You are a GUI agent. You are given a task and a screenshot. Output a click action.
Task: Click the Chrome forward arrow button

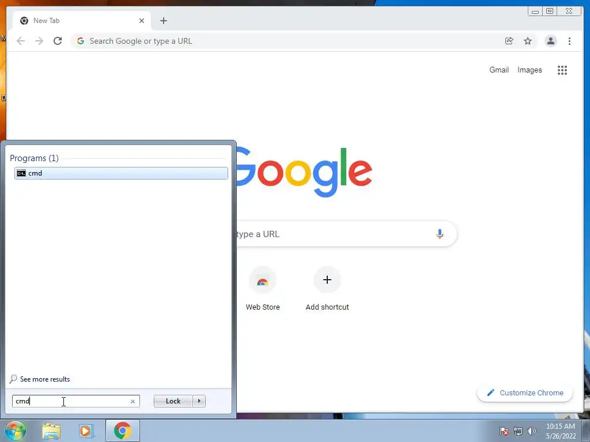(39, 41)
